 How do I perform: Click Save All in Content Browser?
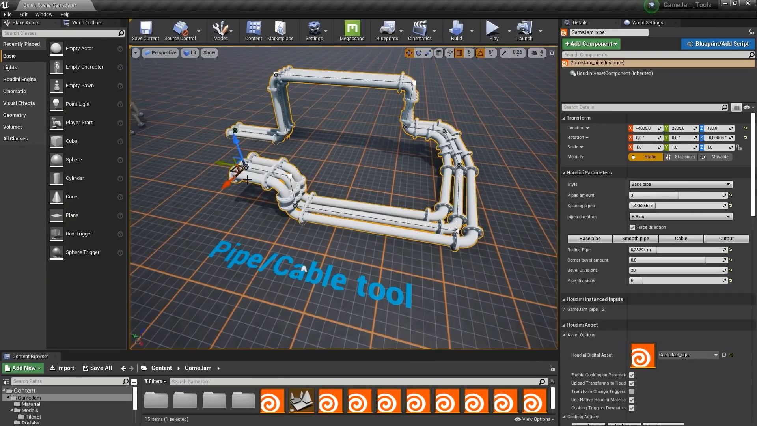click(x=97, y=368)
